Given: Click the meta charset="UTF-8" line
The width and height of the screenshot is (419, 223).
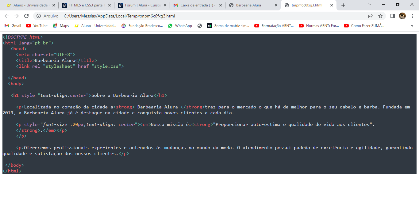Looking at the screenshot, I should point(46,55).
